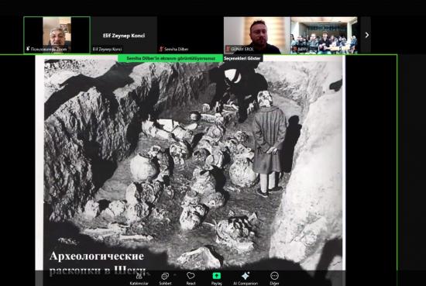The image size is (426, 286).
Task: Open the AI Companion sparkle icon
Action: click(246, 276)
